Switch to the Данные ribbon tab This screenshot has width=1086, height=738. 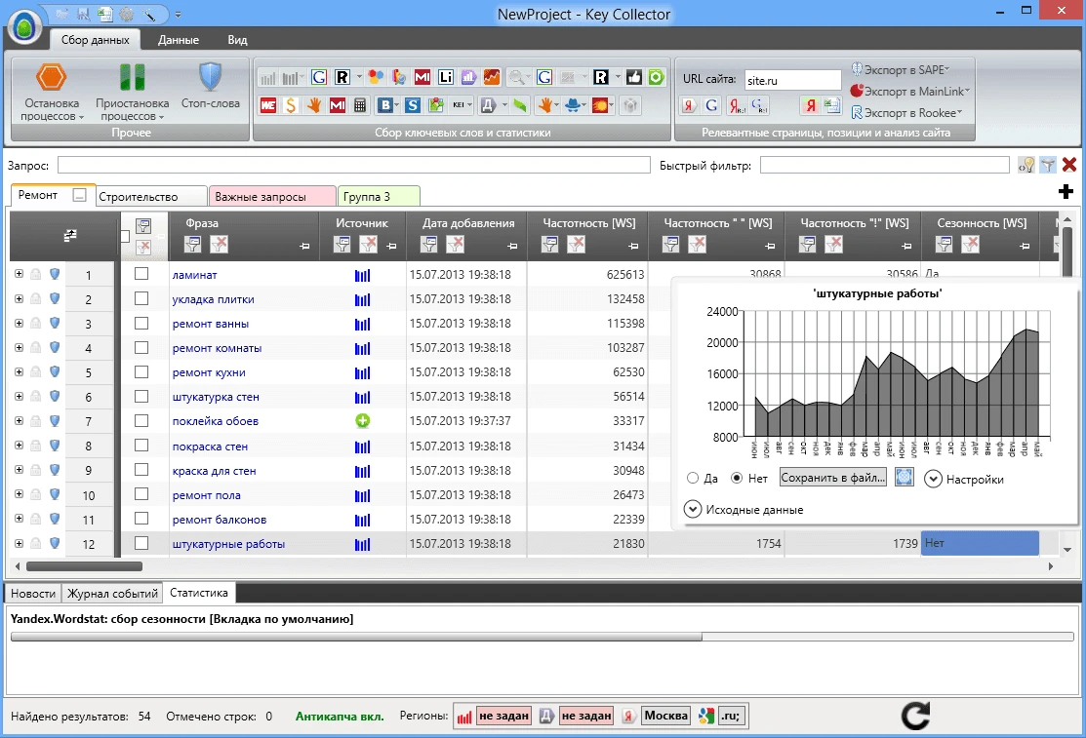click(x=178, y=40)
